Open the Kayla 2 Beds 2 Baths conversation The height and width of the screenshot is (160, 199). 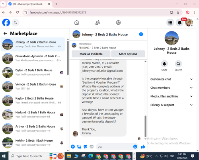pos(33,101)
